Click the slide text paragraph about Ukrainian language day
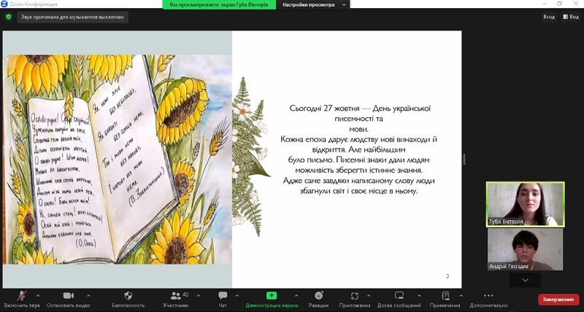The width and height of the screenshot is (584, 312). tap(358, 149)
